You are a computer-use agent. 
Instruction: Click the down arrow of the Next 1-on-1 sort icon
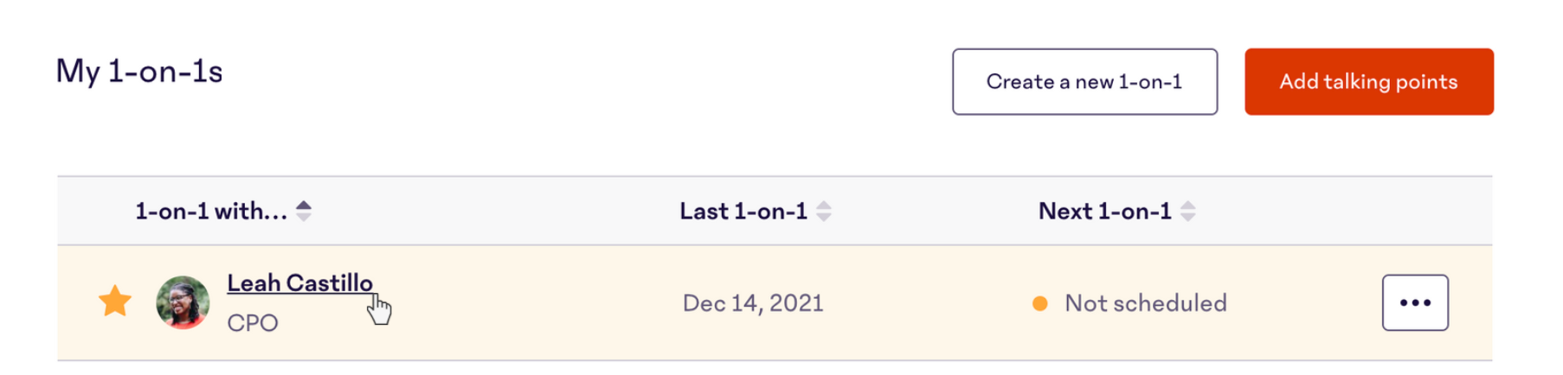(1188, 217)
